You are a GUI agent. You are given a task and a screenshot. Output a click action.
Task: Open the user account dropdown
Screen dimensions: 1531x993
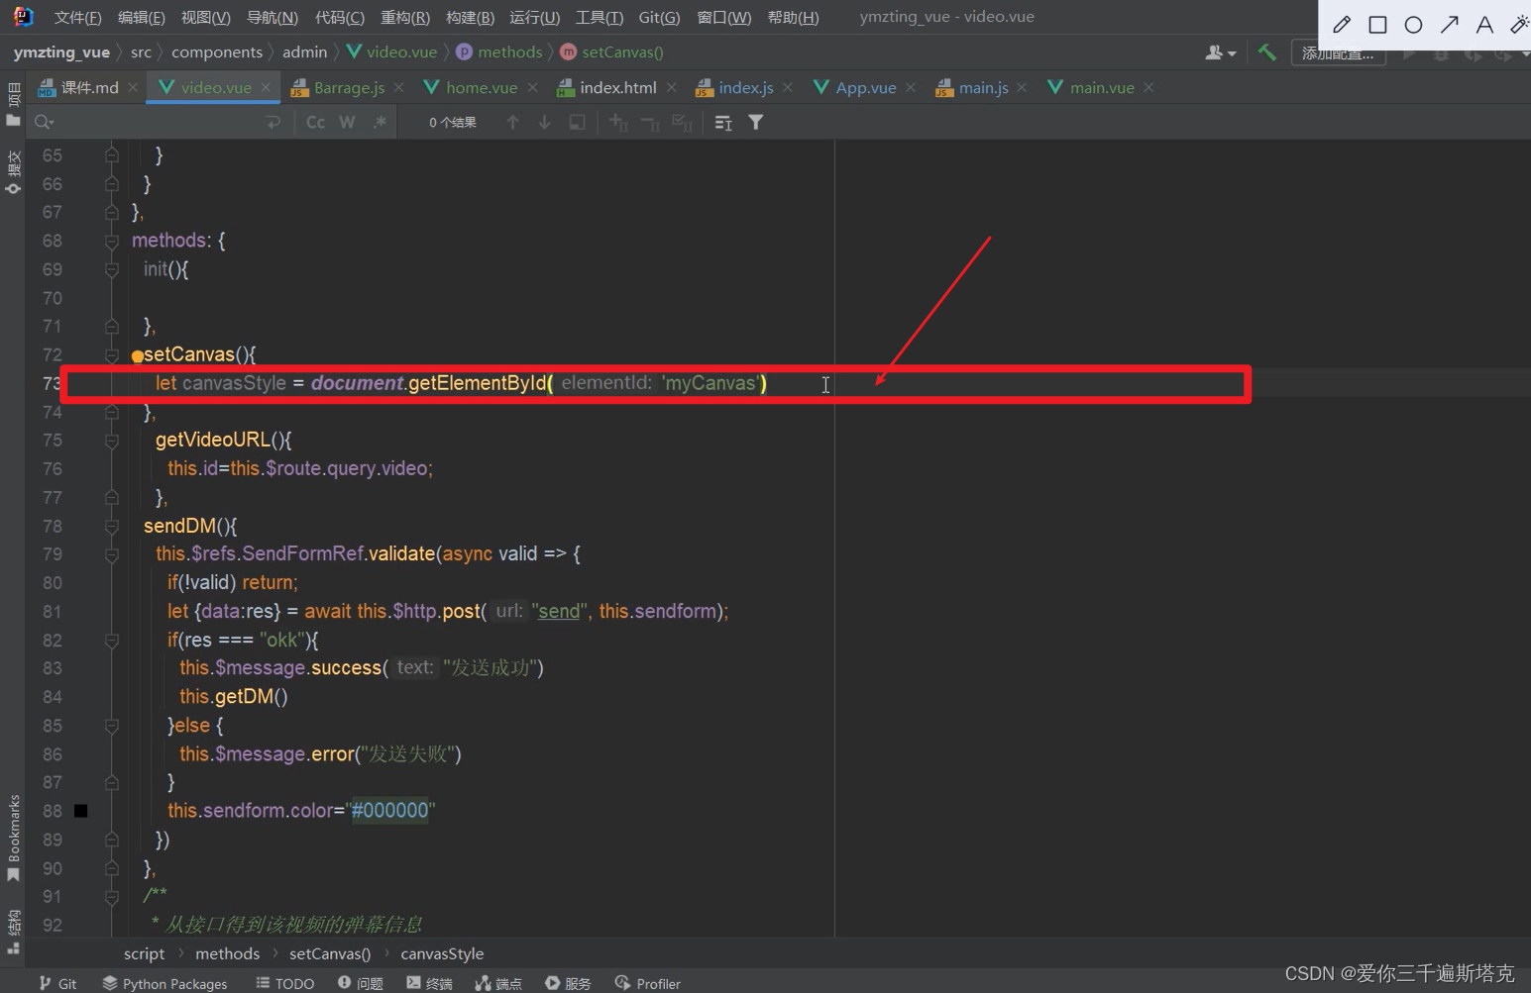[1220, 52]
